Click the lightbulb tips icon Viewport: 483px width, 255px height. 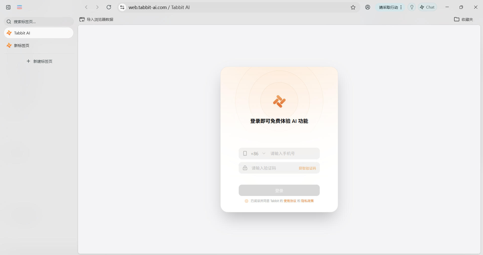tap(412, 7)
